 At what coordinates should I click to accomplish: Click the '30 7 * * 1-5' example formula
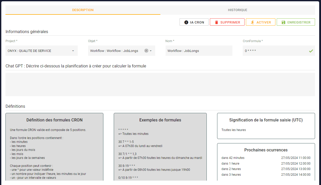pos(126,142)
